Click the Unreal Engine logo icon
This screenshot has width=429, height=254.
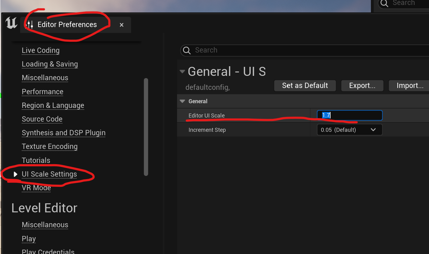tap(11, 23)
